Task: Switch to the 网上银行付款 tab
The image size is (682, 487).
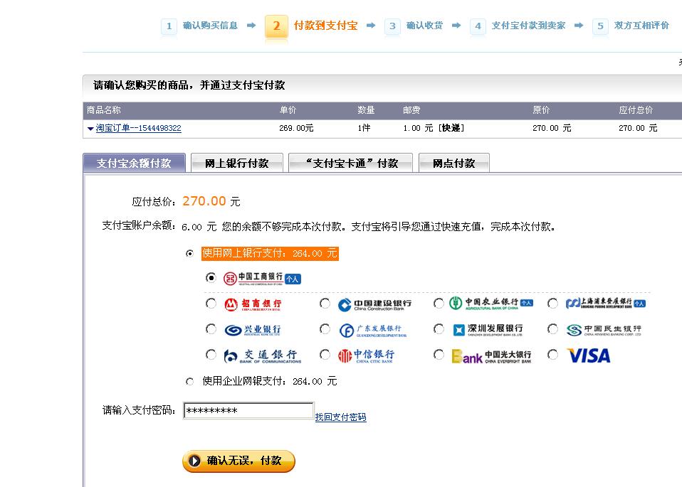Action: (236, 163)
